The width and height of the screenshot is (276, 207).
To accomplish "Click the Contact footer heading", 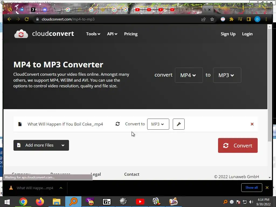I will (132, 174).
